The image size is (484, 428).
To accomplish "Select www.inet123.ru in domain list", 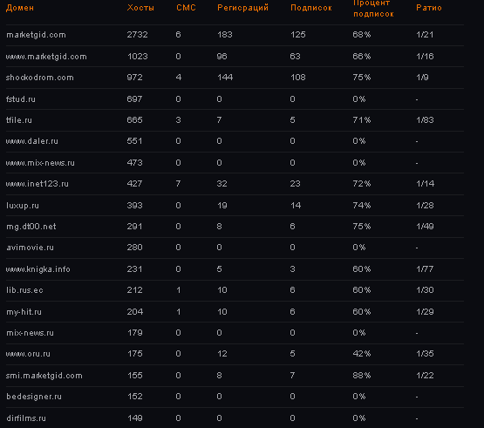I will pos(37,184).
